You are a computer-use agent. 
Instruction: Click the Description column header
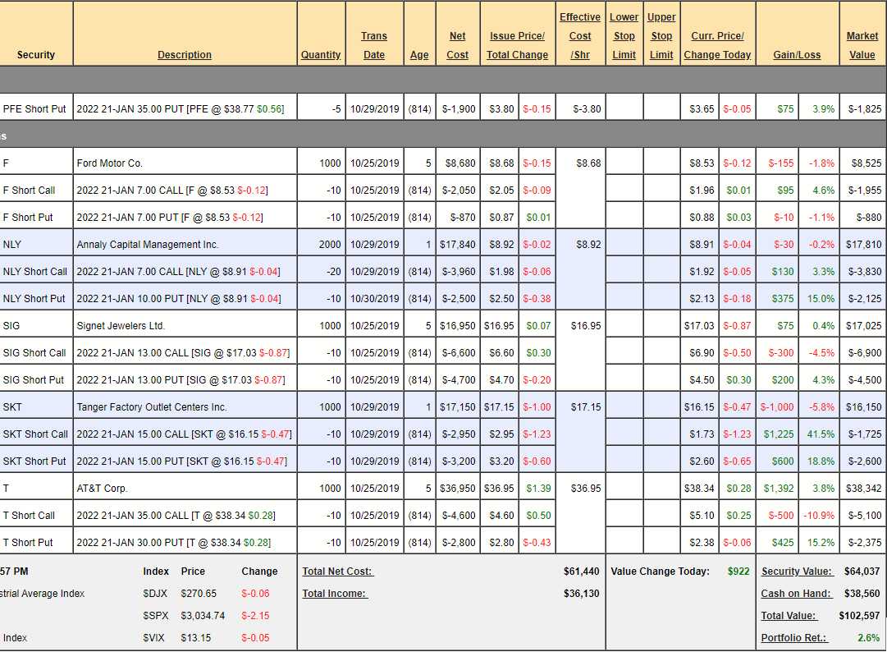pyautogui.click(x=185, y=55)
